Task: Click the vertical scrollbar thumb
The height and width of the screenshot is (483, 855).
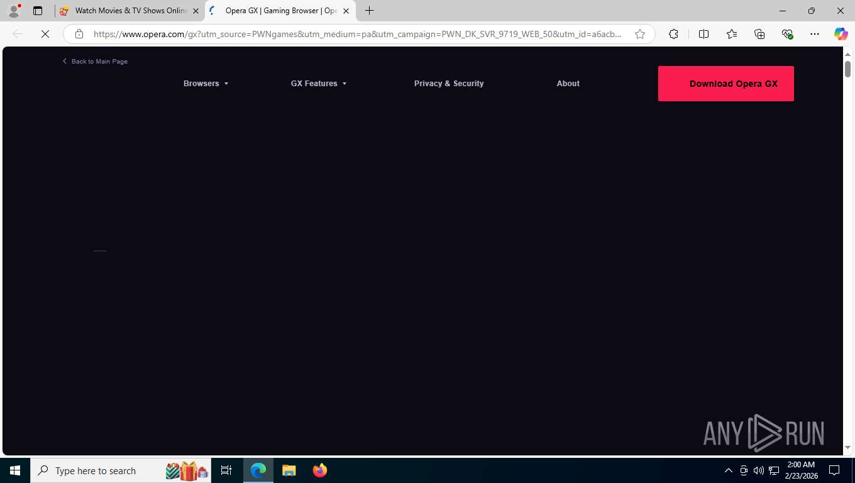Action: pos(847,69)
